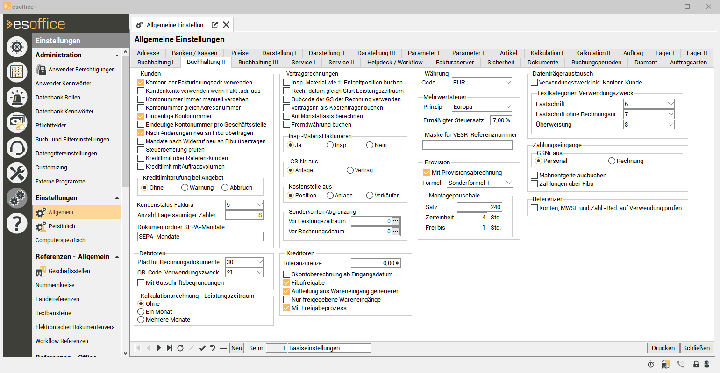Viewport: 720px width, 373px height.
Task: Collapse the Administration section
Action: 117,56
